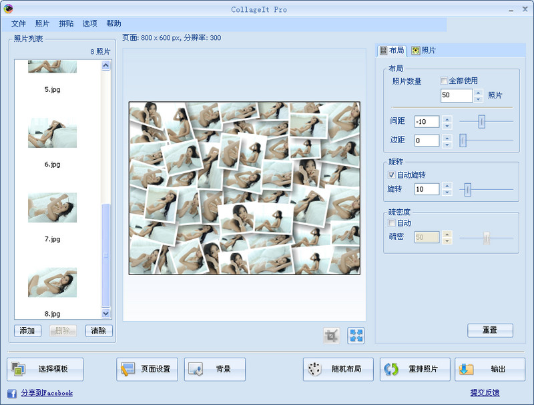Select the 5.jpg thumbnail
This screenshot has height=405, width=534.
click(x=52, y=67)
